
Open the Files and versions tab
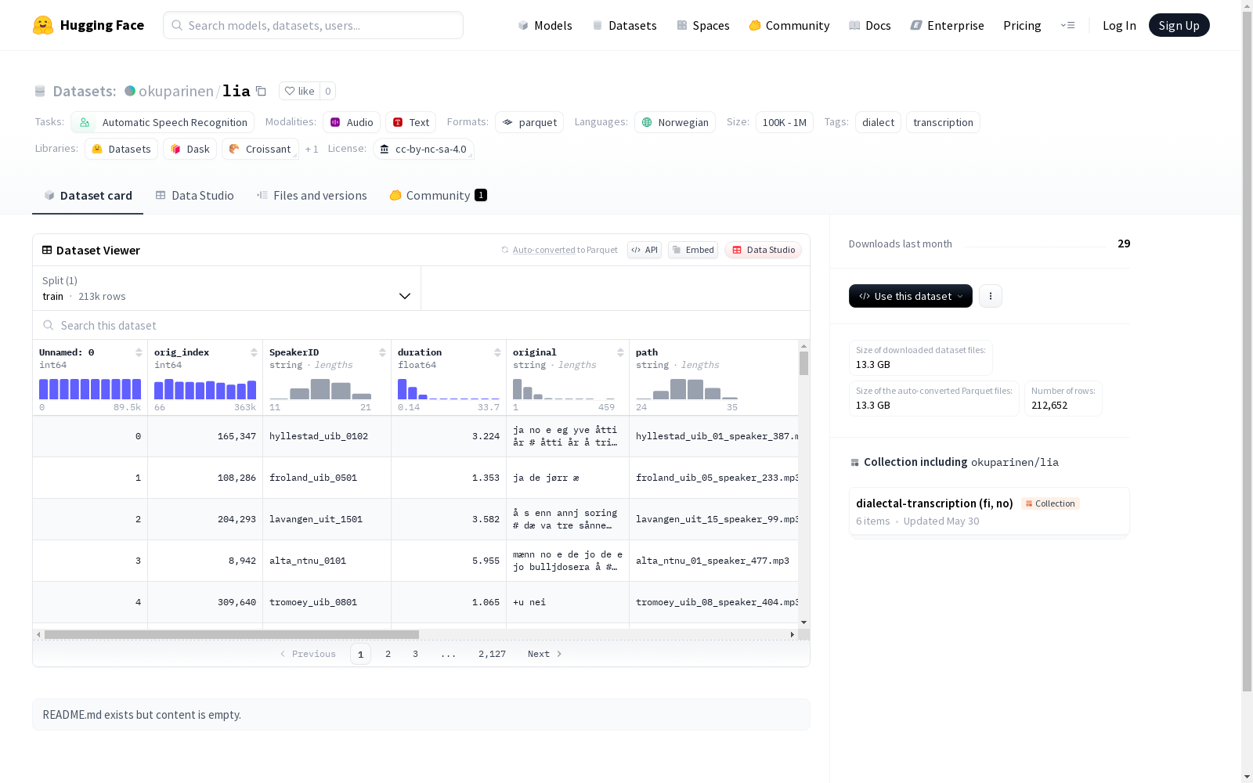[x=312, y=196]
